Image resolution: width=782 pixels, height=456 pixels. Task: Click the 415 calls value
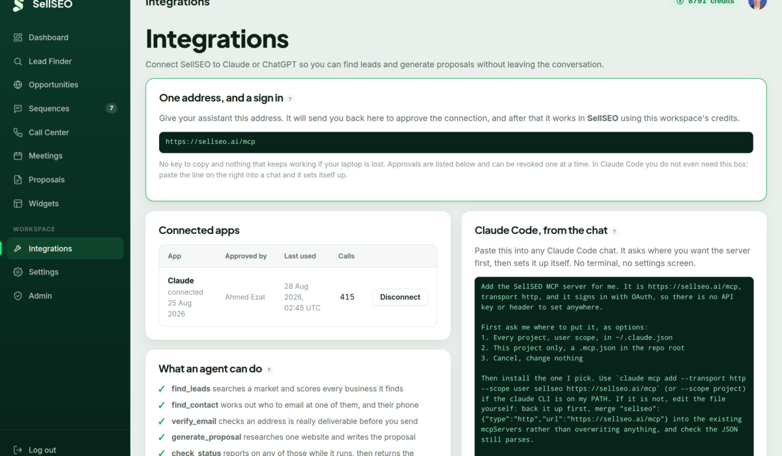(347, 297)
